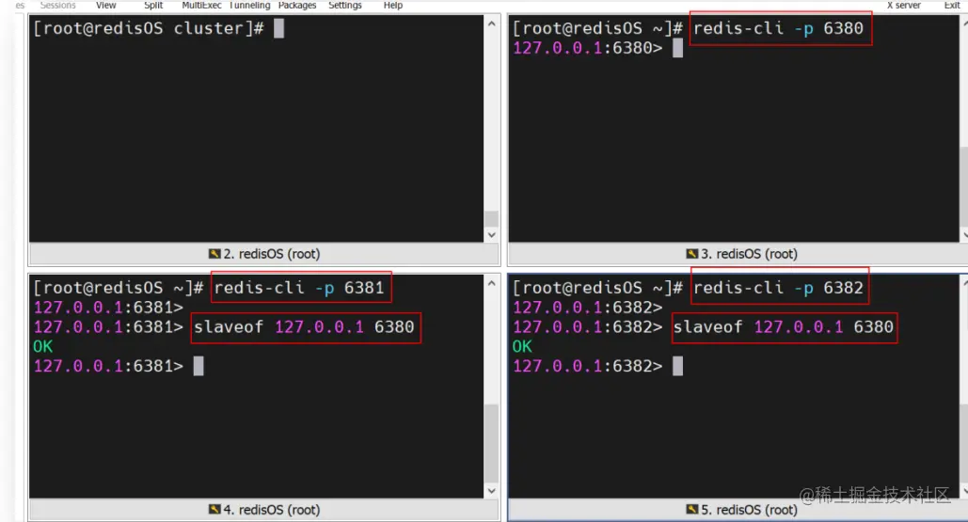Open the Settings menu
Image resolution: width=968 pixels, height=522 pixels.
pos(345,5)
